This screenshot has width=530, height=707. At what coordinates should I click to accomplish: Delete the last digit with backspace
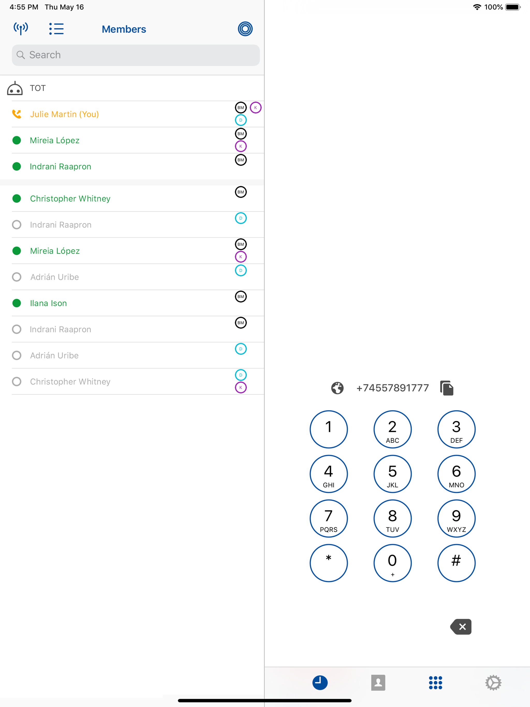461,627
